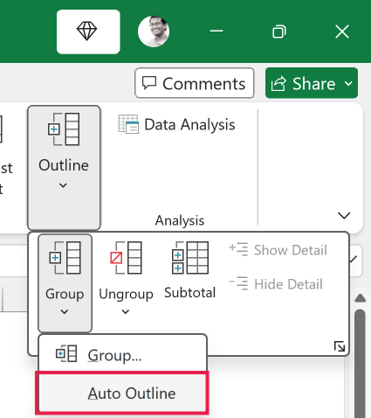Screen dimensions: 371x418
Task: Expand the Group dropdown arrow
Action: 65,312
